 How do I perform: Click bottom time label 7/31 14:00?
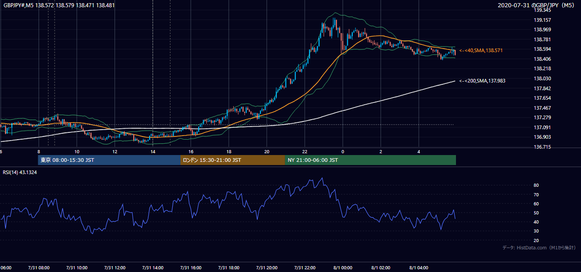[153, 268]
